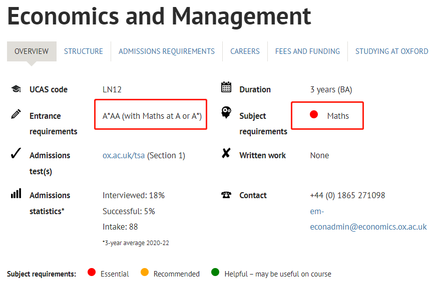The height and width of the screenshot is (289, 446).
Task: Click the green Helpful legend dot
Action: (x=215, y=272)
